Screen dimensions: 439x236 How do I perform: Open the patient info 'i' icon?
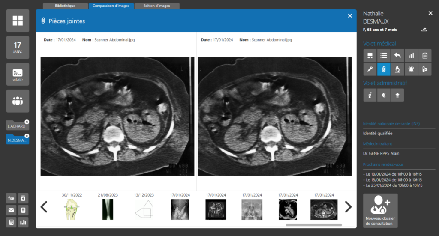pyautogui.click(x=370, y=95)
